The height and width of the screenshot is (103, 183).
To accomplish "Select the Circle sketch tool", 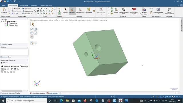I will click(x=41, y=9).
